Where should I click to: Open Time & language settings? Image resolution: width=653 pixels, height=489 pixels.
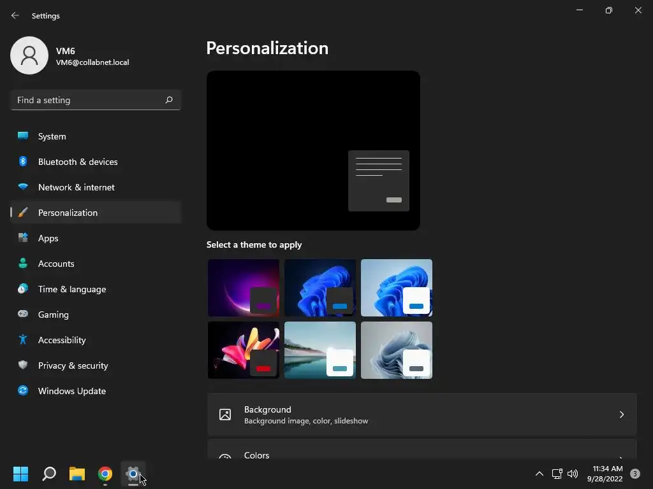[96, 289]
